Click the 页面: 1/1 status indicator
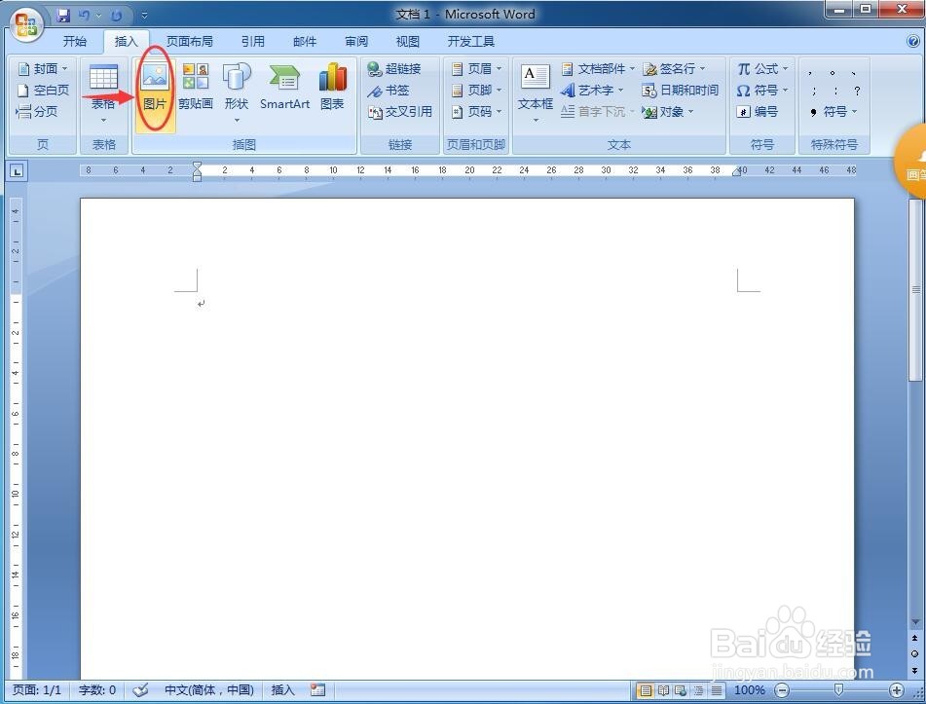This screenshot has height=704, width=926. point(37,689)
